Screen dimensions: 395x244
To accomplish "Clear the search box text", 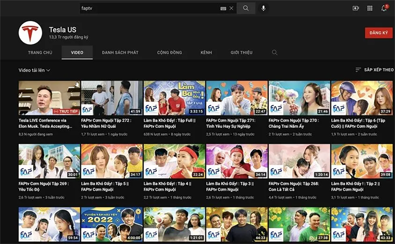I will (x=231, y=8).
